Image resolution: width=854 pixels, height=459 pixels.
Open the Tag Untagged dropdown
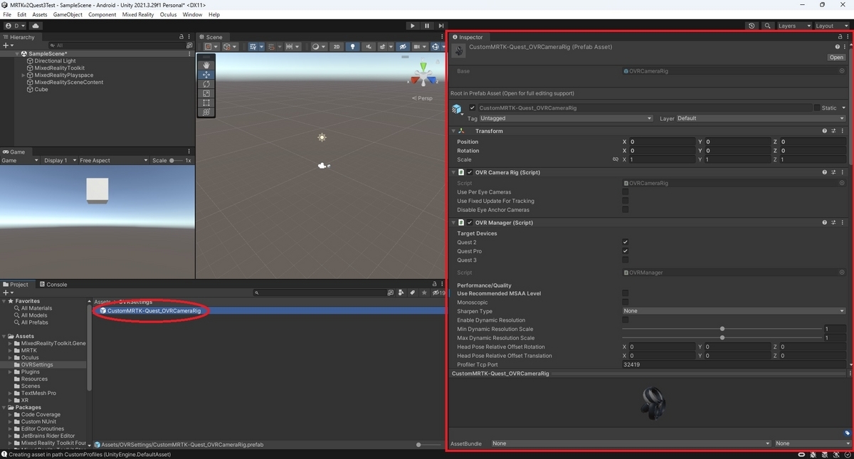tap(566, 118)
